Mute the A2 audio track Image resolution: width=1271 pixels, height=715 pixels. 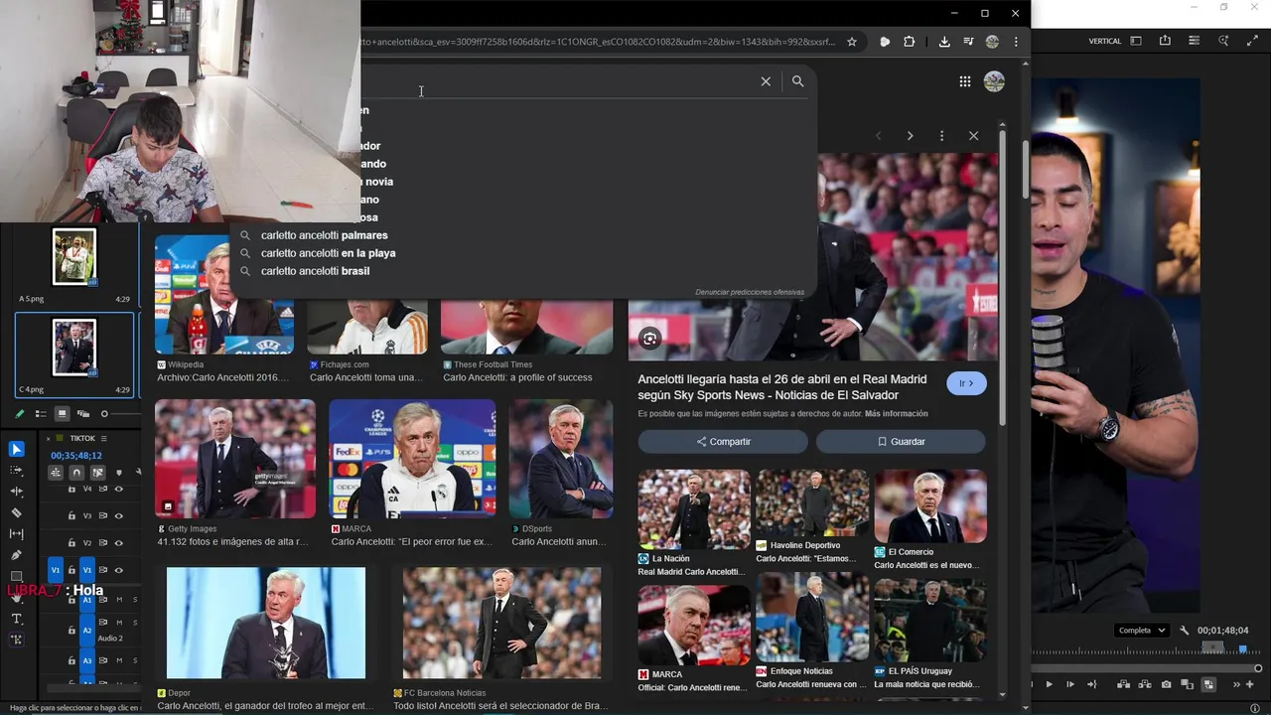click(119, 623)
